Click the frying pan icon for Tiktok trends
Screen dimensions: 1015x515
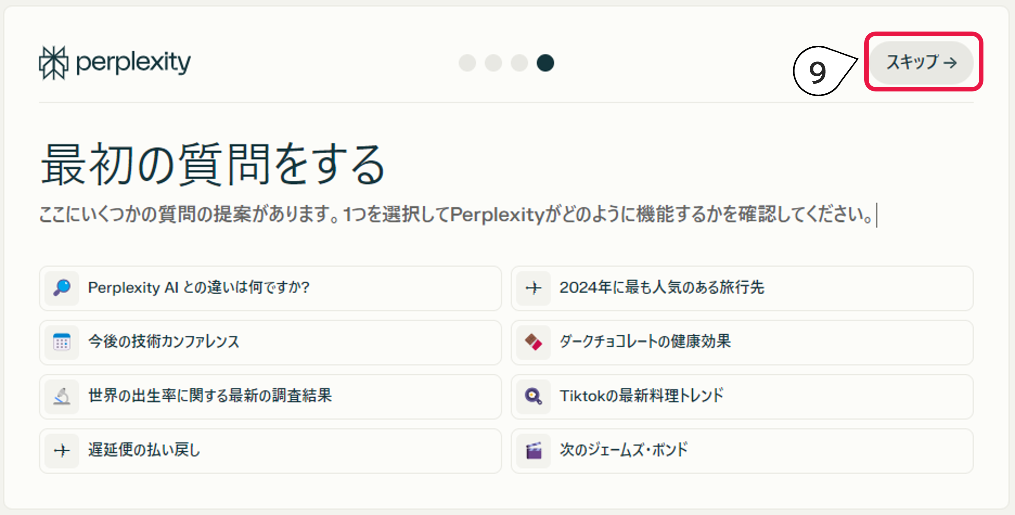(x=533, y=396)
